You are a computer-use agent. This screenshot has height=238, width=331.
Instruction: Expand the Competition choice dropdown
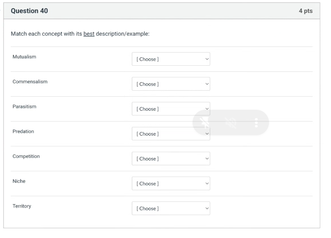pos(171,159)
